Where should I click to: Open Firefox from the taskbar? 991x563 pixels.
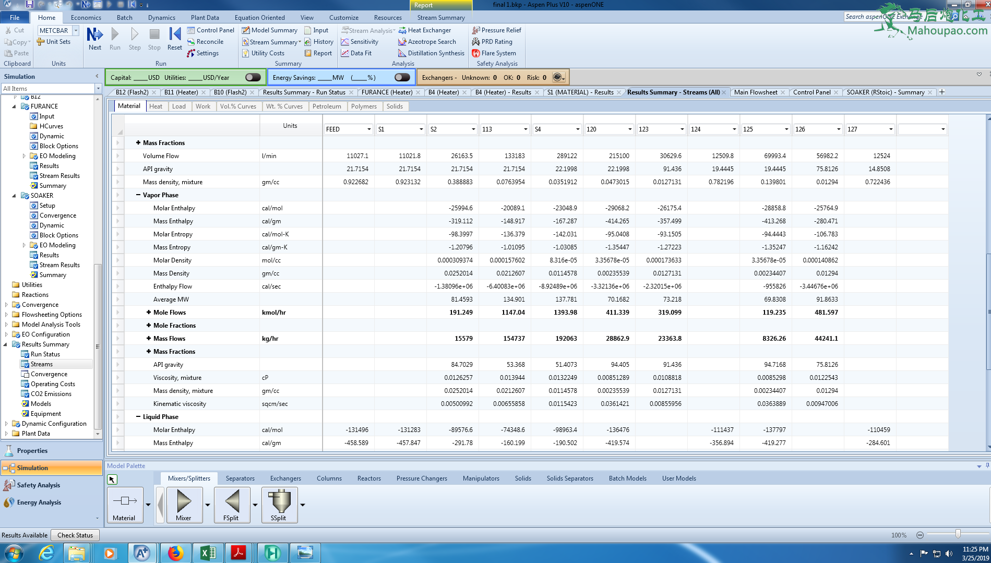[175, 553]
